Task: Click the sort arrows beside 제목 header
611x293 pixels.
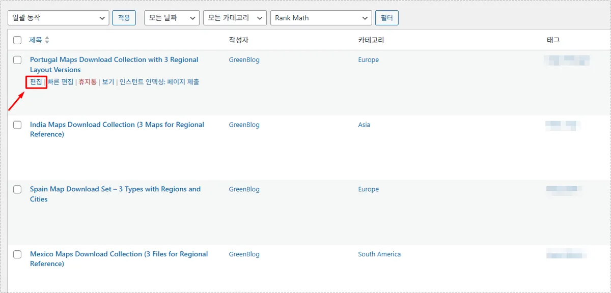Action: (47, 40)
